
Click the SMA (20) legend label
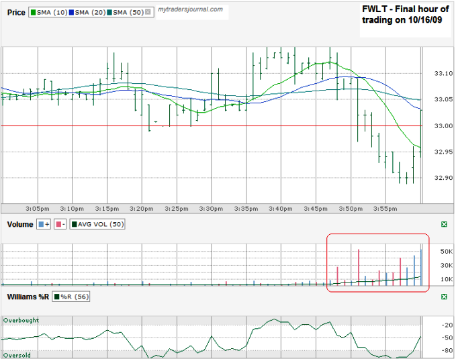tap(90, 13)
